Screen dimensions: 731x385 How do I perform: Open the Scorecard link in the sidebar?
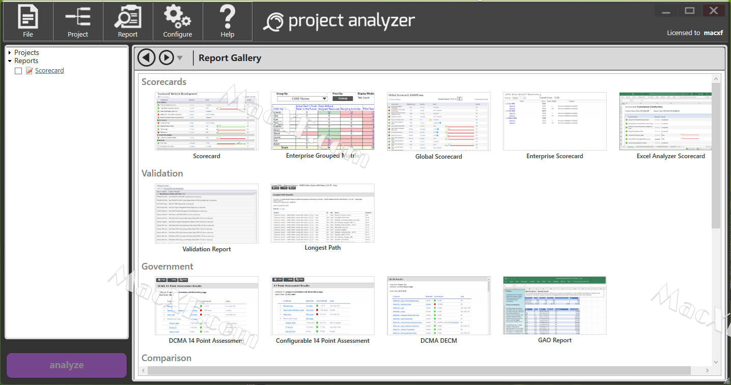49,70
